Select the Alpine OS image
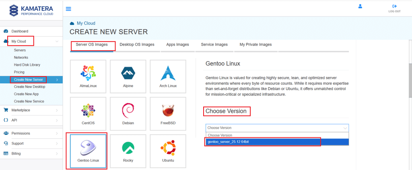412x170 pixels. coord(128,76)
